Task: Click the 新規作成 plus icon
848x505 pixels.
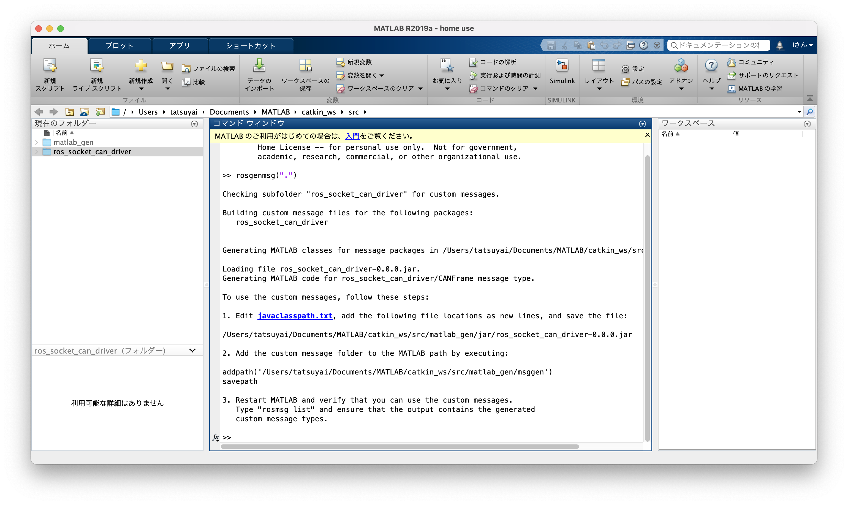Action: click(140, 65)
